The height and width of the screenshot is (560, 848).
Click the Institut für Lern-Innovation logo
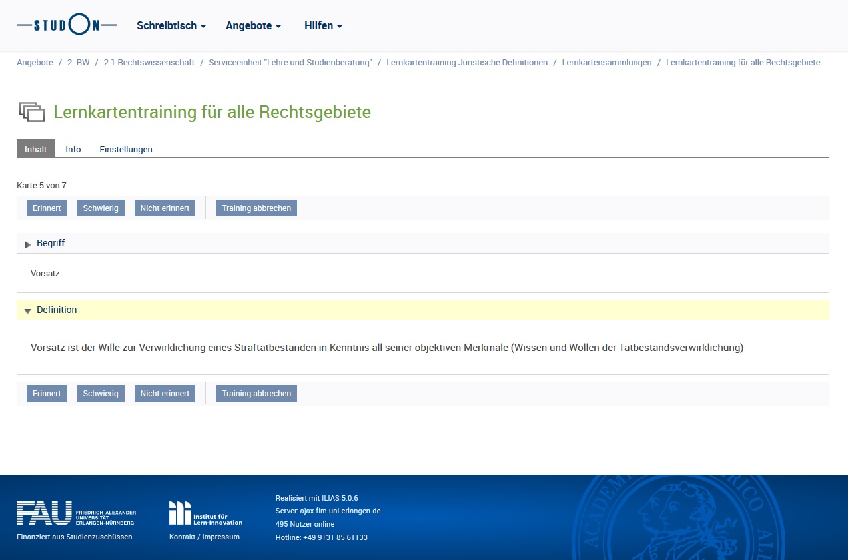(206, 513)
